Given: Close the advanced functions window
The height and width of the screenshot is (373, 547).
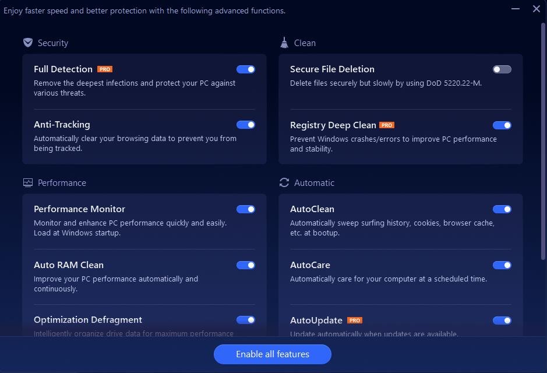Looking at the screenshot, I should [537, 9].
